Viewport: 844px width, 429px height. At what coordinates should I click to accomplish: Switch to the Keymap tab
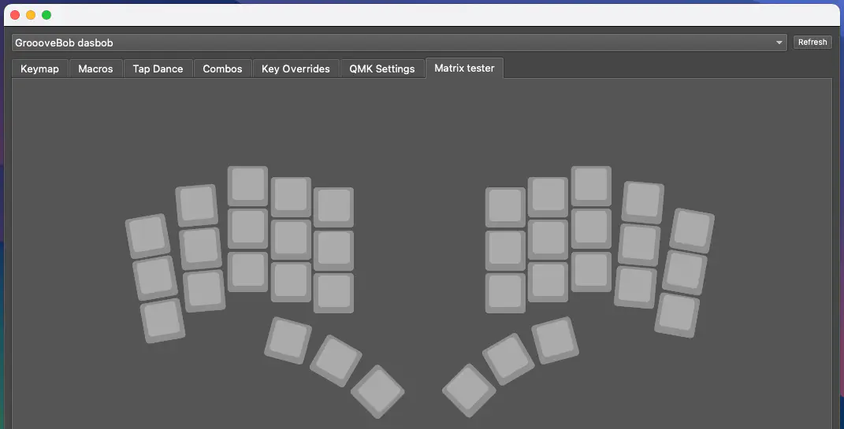tap(39, 69)
